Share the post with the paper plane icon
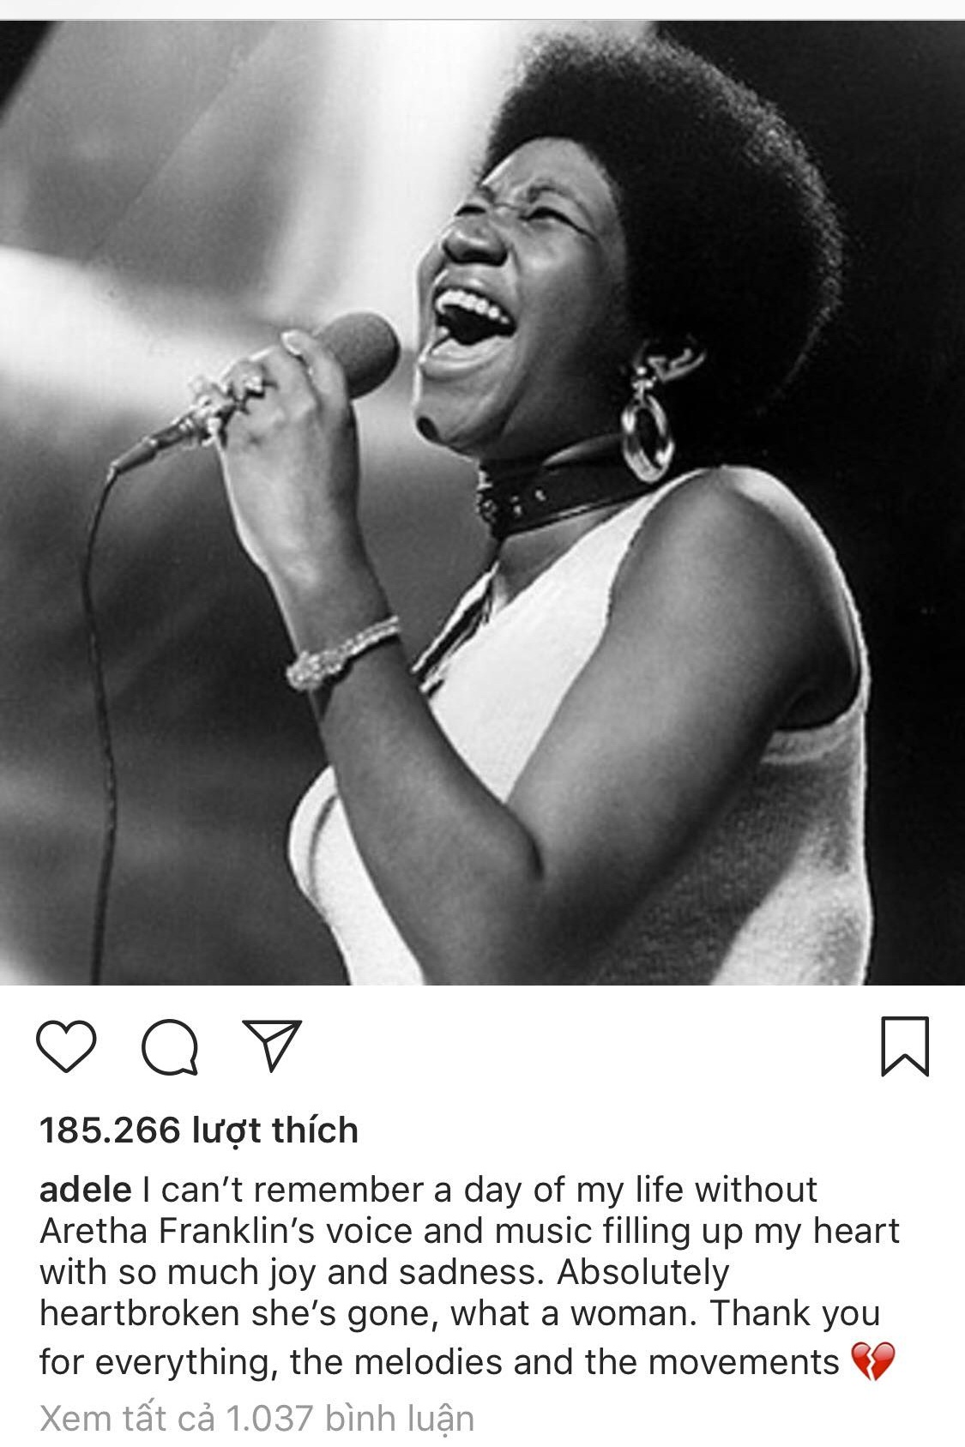This screenshot has height=1447, width=965. pyautogui.click(x=272, y=1045)
